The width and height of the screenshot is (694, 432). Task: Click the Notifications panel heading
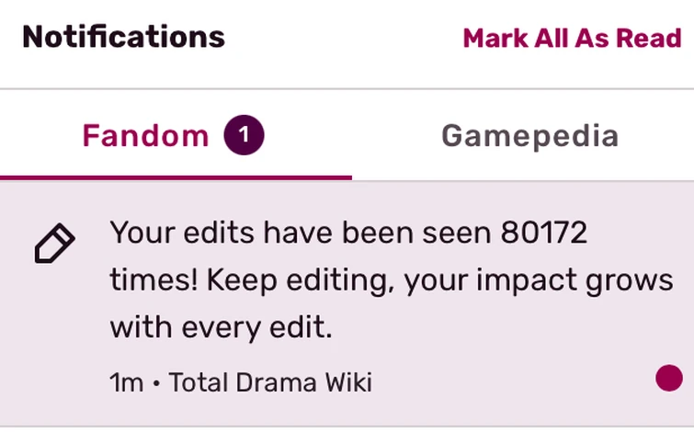[x=123, y=38]
